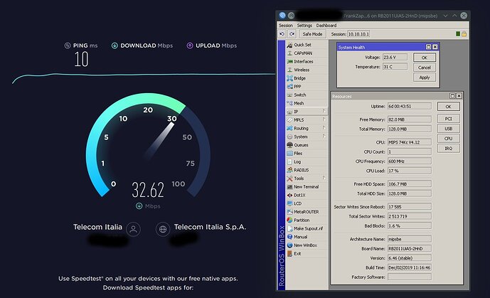Click the undo arrow in WinBox toolbar

[x=282, y=34]
